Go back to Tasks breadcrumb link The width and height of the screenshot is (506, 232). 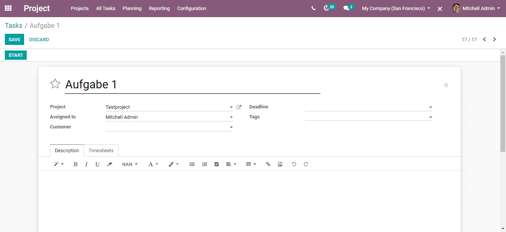[x=14, y=26]
